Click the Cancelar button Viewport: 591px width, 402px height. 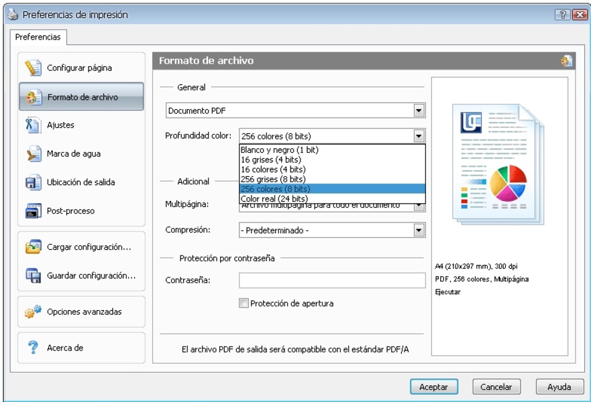pos(496,387)
